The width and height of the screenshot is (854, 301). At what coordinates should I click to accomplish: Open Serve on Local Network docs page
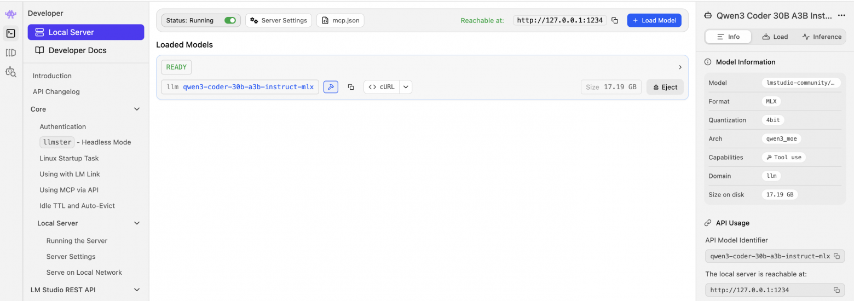click(x=84, y=273)
